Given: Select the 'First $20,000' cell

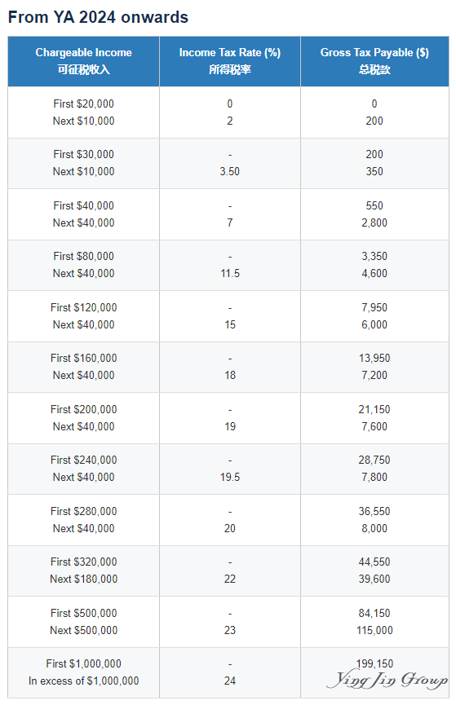Looking at the screenshot, I should coord(84,104).
